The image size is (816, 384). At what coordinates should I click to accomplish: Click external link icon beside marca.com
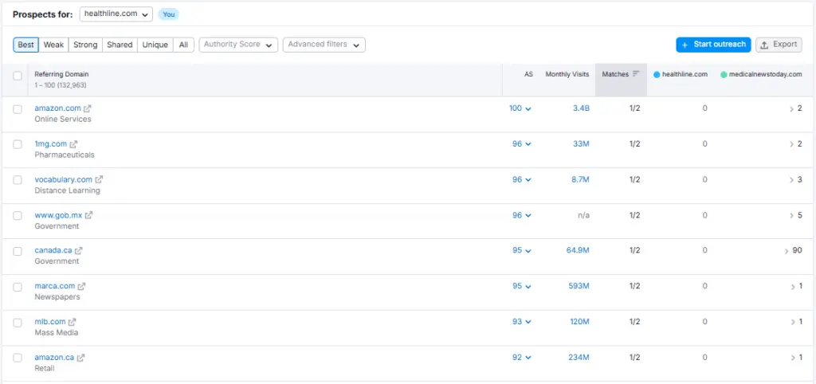[82, 286]
